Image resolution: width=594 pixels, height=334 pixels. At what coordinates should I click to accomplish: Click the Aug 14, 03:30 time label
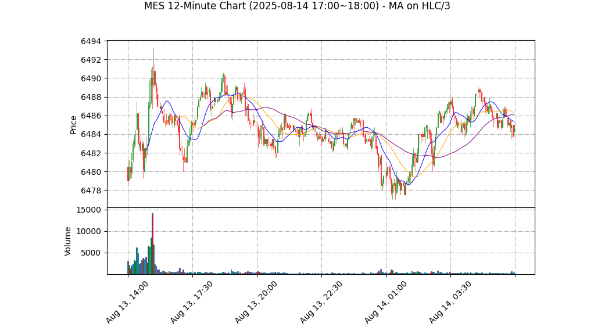(450, 302)
